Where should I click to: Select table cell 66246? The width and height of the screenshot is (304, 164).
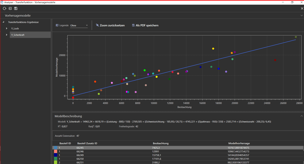tap(80, 151)
